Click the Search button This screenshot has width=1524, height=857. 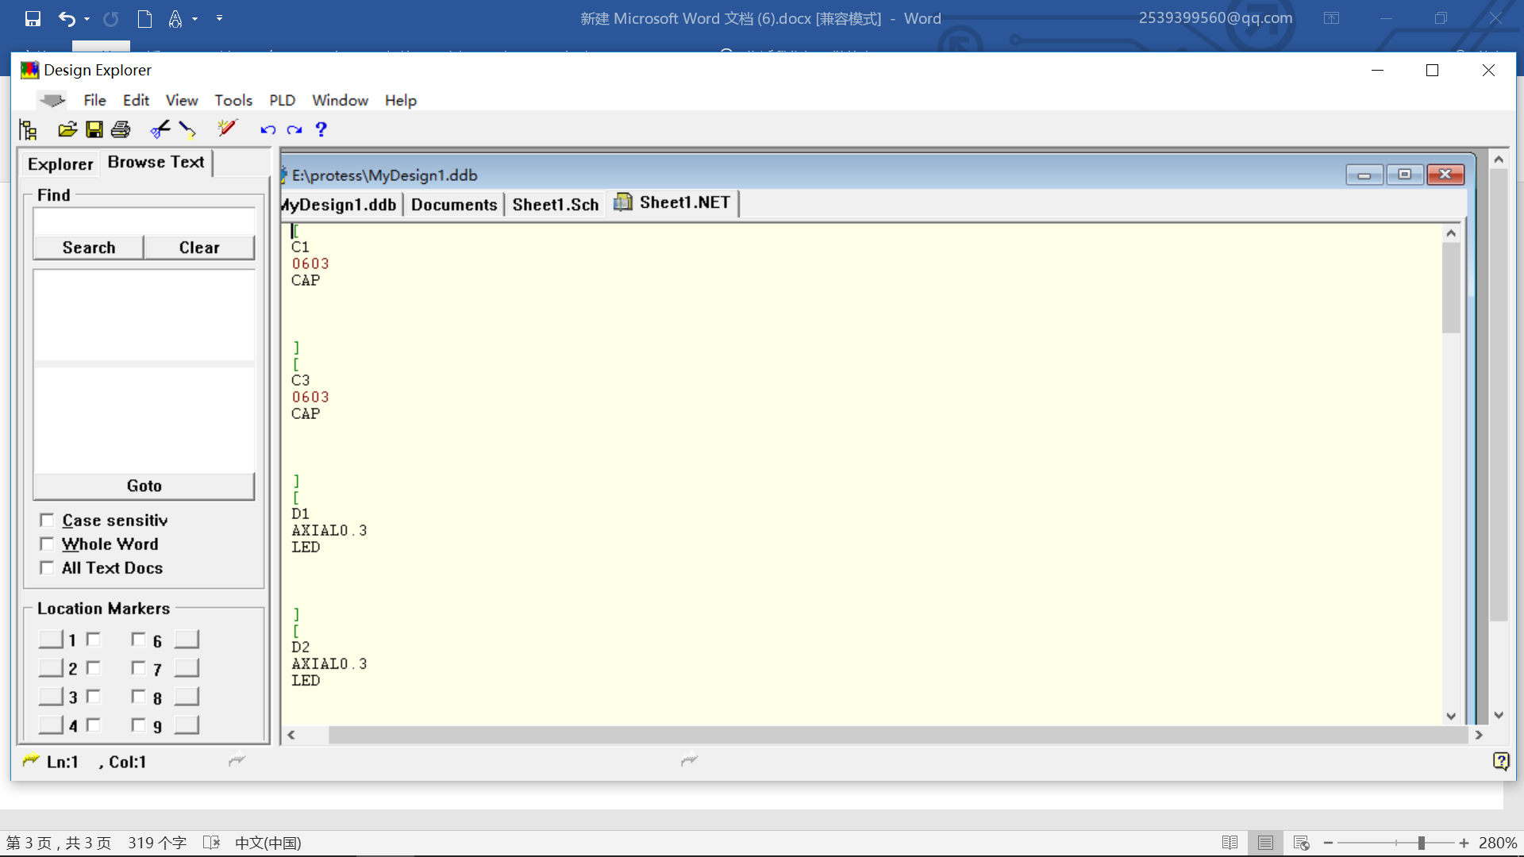pos(89,247)
